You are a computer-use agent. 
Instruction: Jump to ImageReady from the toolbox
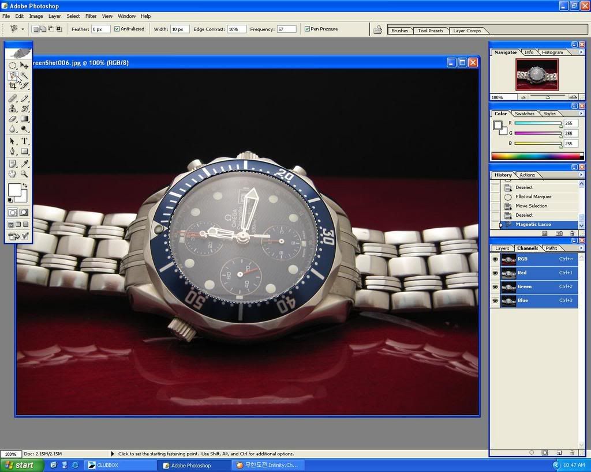(14, 236)
